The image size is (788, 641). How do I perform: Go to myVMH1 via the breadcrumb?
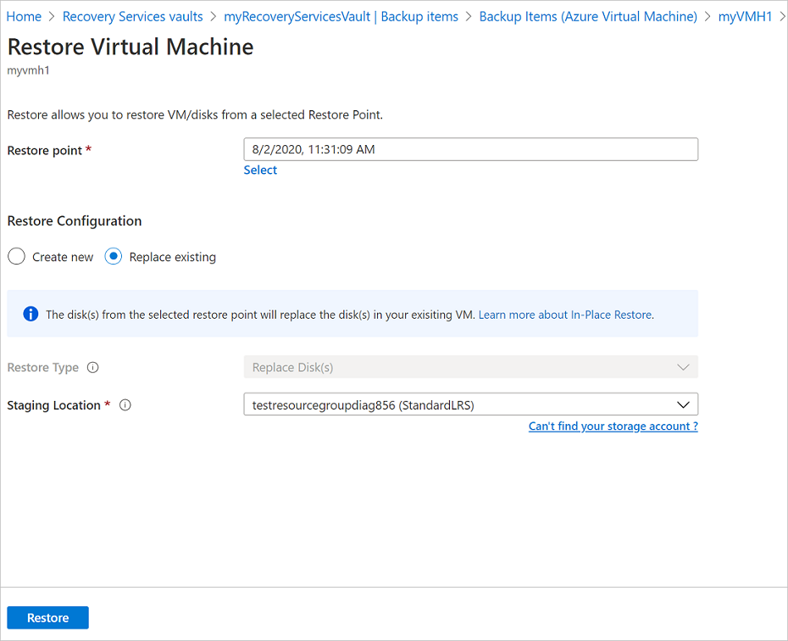pyautogui.click(x=744, y=15)
